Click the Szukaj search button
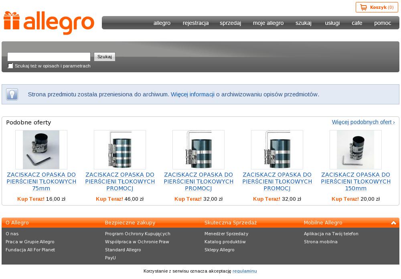The image size is (401, 279). coord(105,57)
